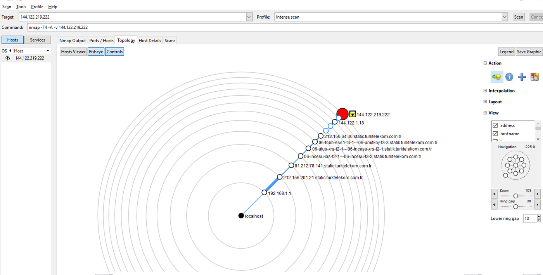Click the Ring gap decrease left arrow
Image resolution: width=543 pixels, height=275 pixels.
494,204
